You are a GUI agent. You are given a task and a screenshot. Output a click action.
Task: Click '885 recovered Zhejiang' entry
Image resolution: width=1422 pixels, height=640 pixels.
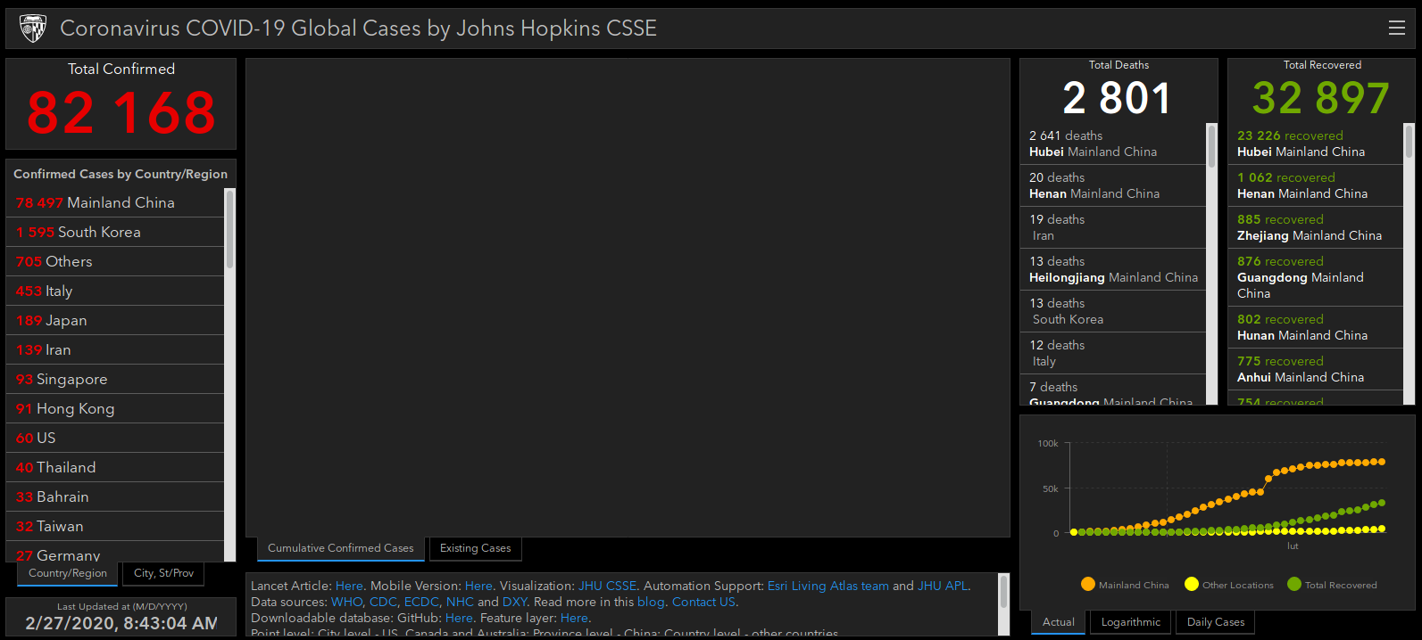point(1317,227)
